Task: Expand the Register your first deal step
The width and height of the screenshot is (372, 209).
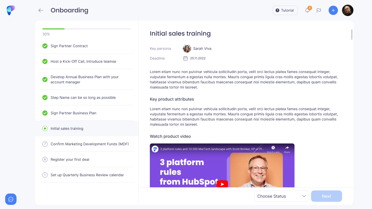Action: pyautogui.click(x=70, y=159)
